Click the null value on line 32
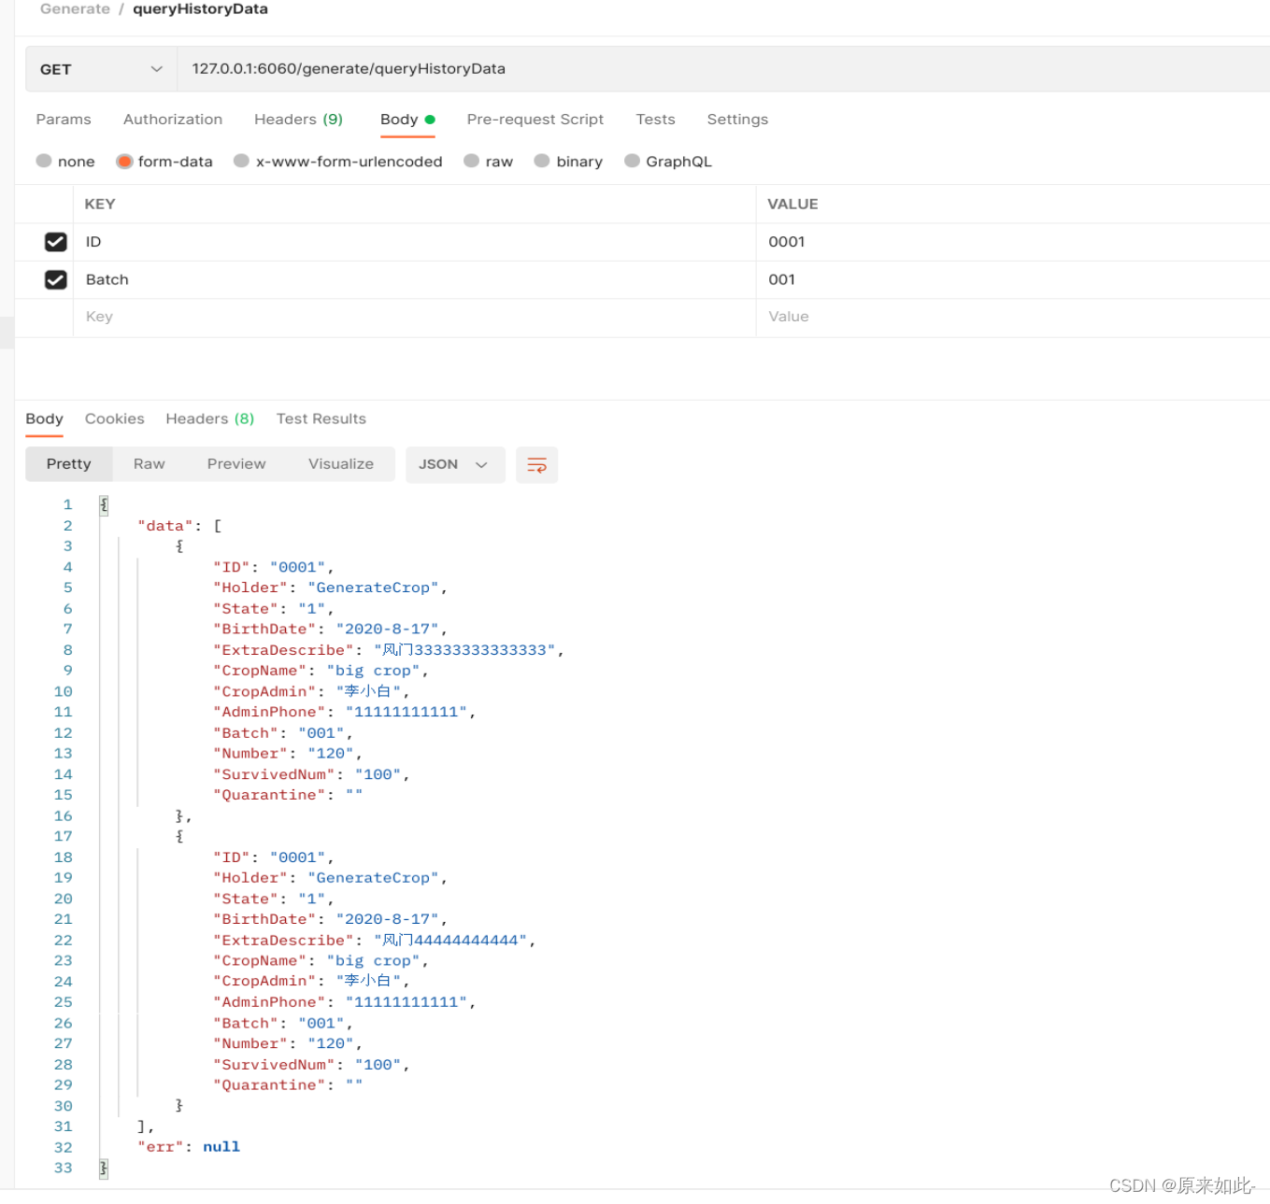This screenshot has width=1270, height=1204. coord(221,1147)
